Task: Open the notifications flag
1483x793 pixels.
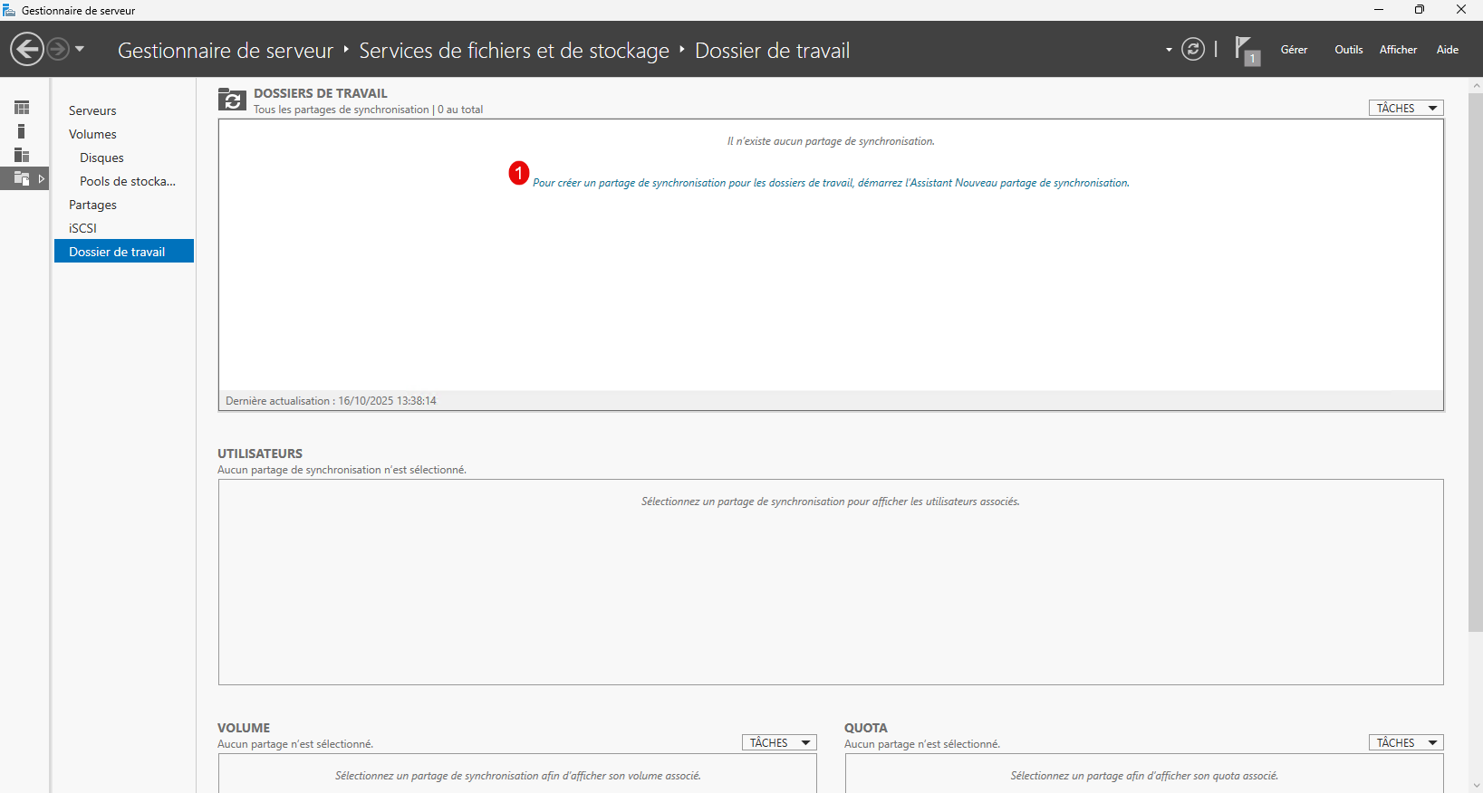Action: tap(1246, 50)
